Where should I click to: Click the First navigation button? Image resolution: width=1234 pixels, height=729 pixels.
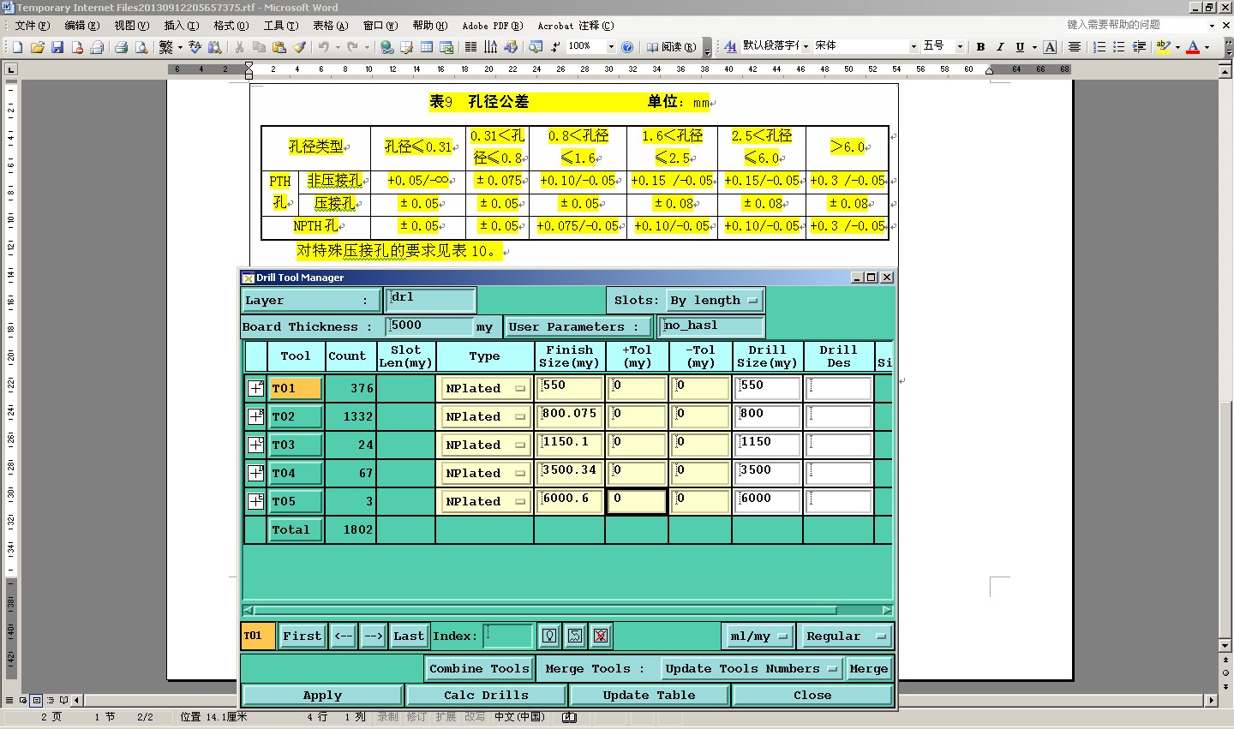[302, 636]
